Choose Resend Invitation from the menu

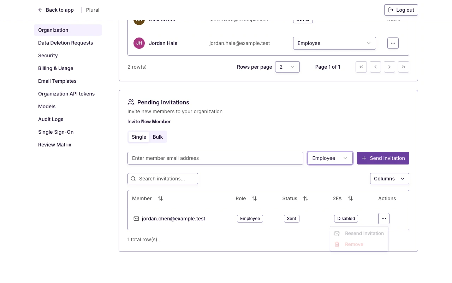point(359,233)
